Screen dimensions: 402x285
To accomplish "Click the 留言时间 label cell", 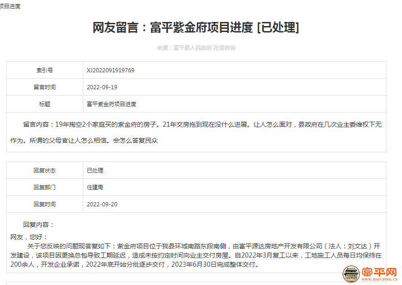I will (44, 87).
